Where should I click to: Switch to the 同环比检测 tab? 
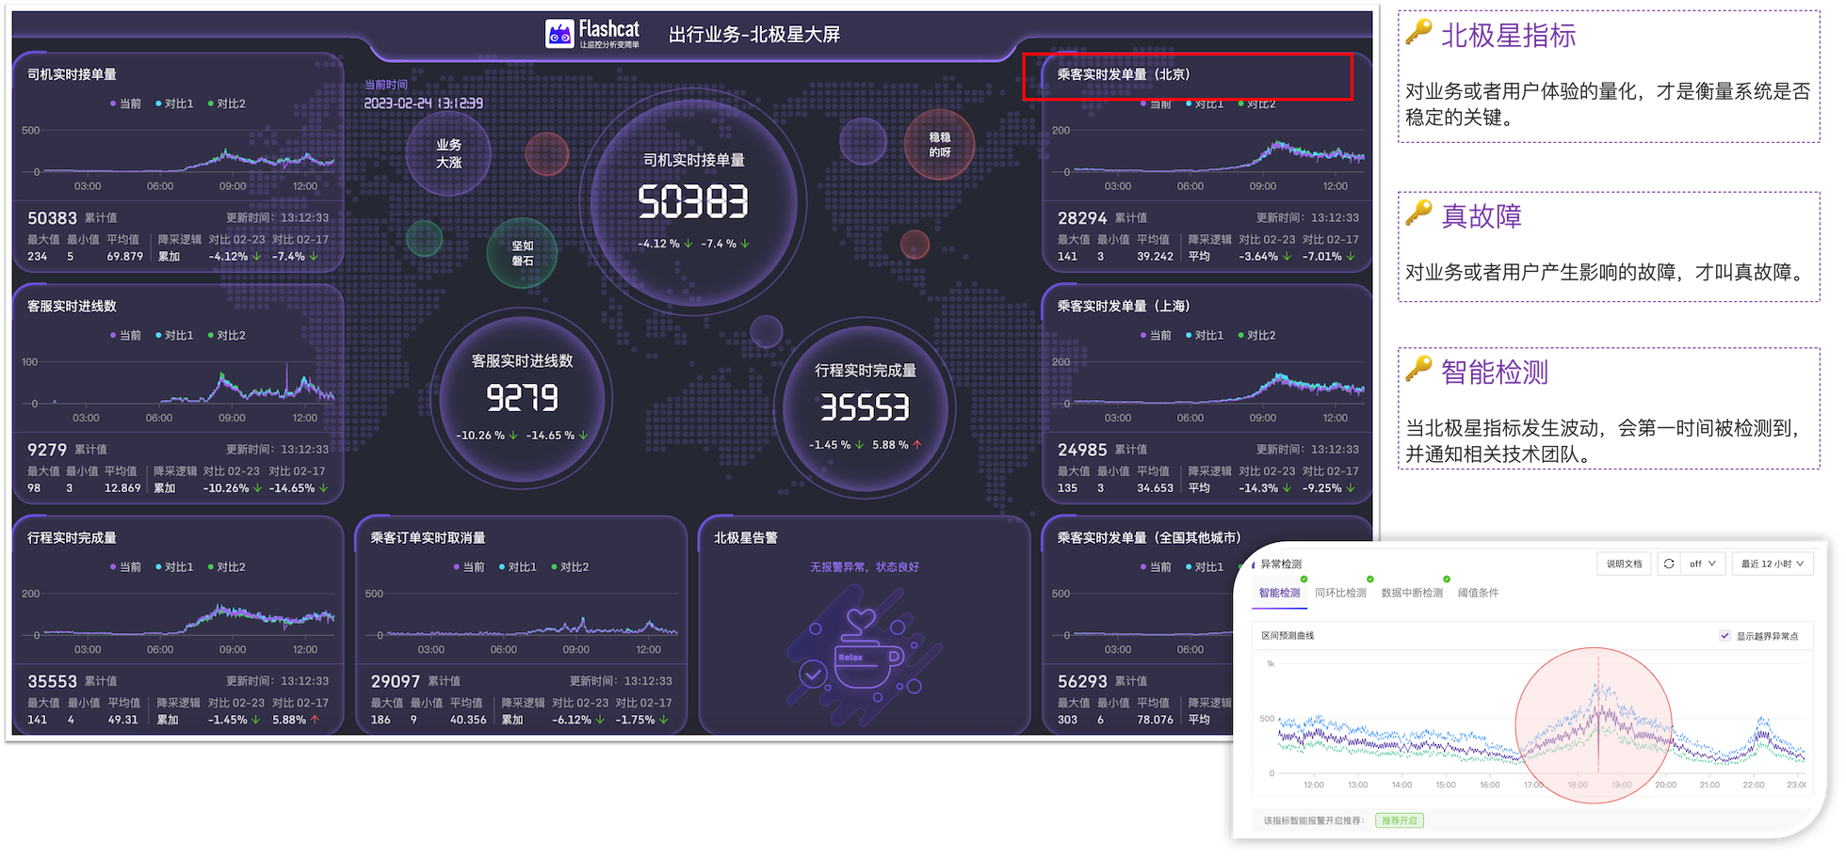coord(1340,593)
